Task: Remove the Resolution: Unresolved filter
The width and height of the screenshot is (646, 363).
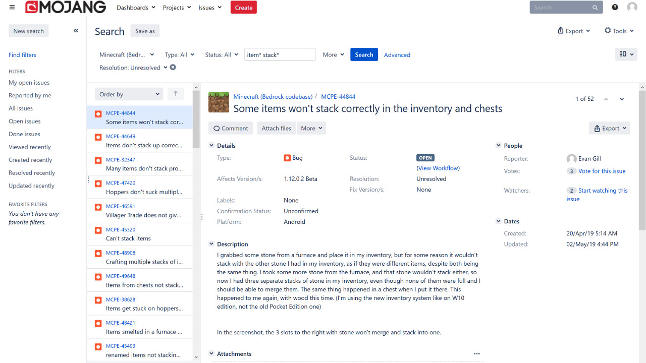Action: (x=173, y=68)
